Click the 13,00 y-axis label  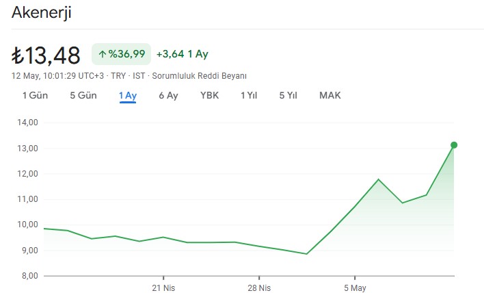[x=28, y=149]
